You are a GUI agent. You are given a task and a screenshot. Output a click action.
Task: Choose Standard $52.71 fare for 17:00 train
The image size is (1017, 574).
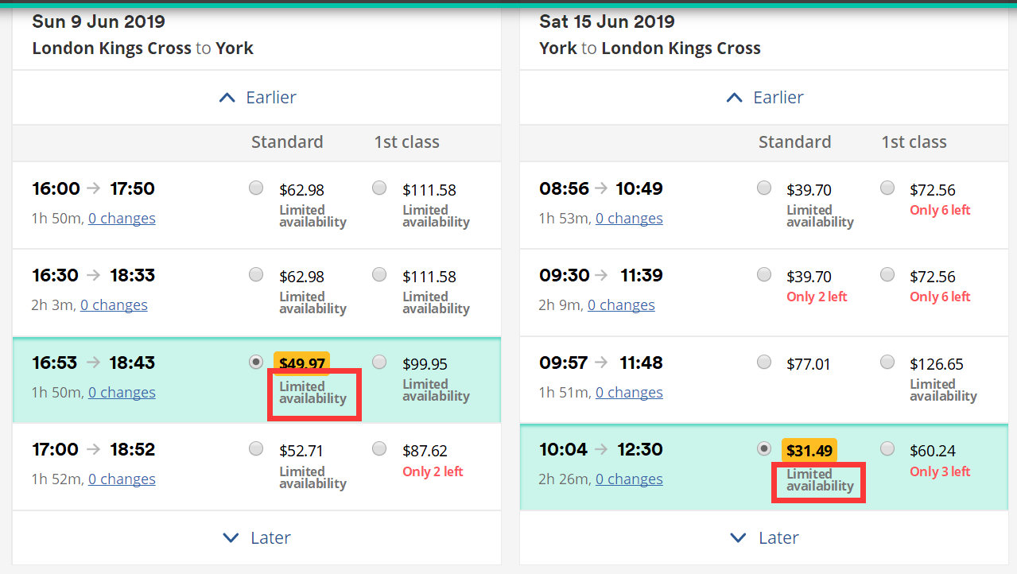click(x=256, y=449)
